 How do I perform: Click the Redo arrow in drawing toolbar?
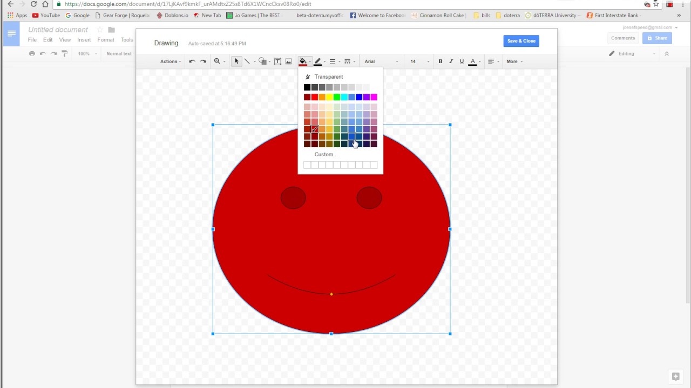tap(203, 61)
